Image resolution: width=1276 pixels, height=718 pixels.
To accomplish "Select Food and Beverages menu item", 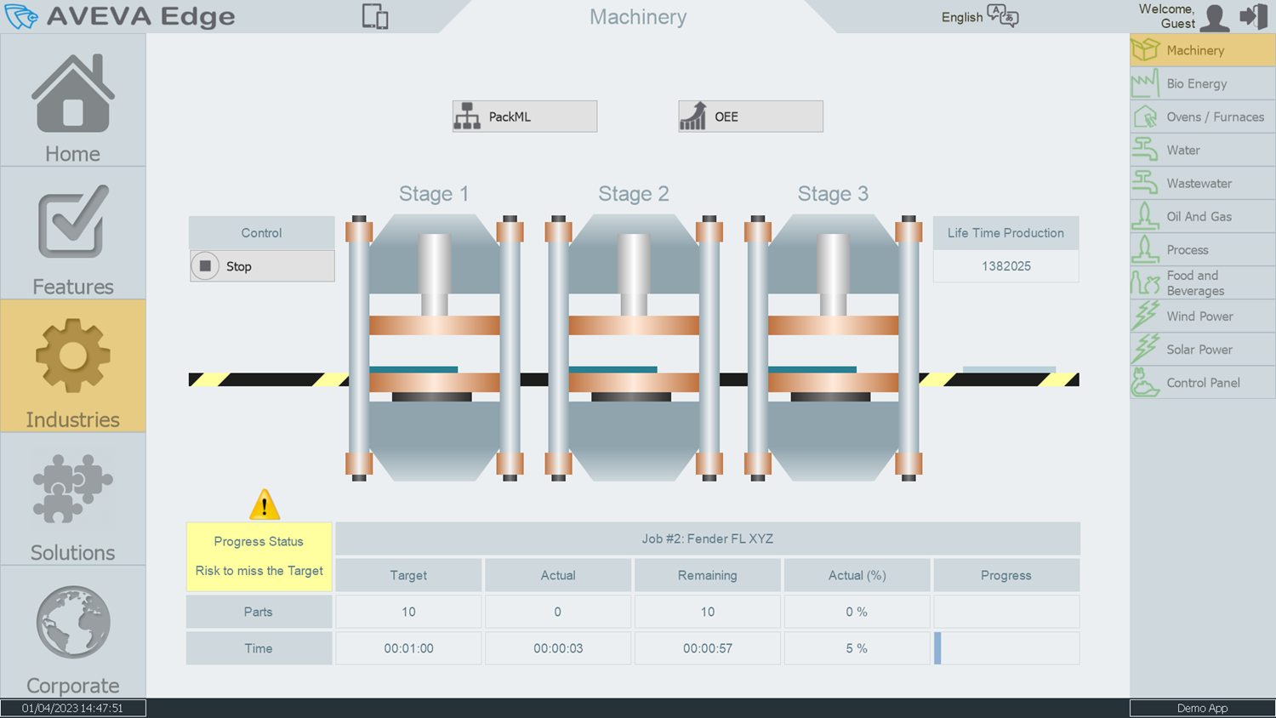I will coord(1203,282).
